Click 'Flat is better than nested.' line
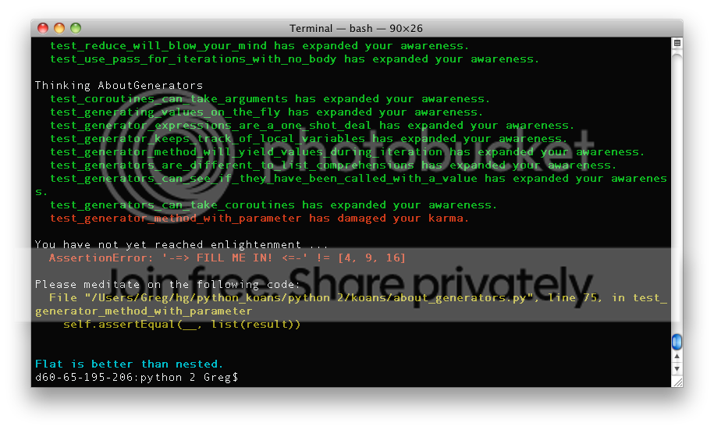Viewport: 714px width, 430px height. 129,364
